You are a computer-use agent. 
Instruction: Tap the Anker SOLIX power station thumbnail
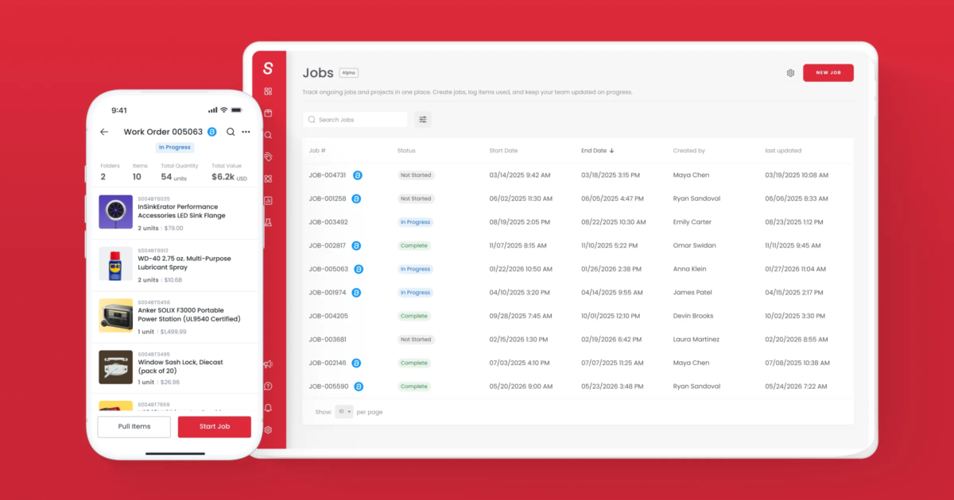(115, 315)
